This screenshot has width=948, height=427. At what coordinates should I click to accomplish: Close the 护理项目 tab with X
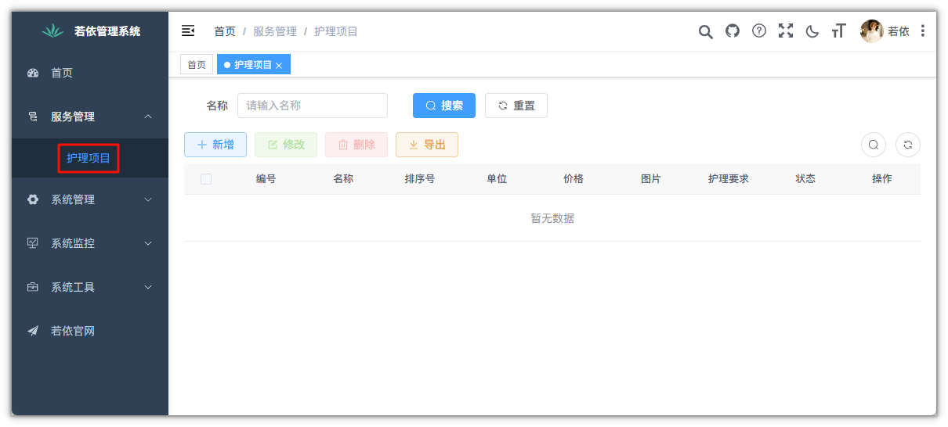click(279, 66)
